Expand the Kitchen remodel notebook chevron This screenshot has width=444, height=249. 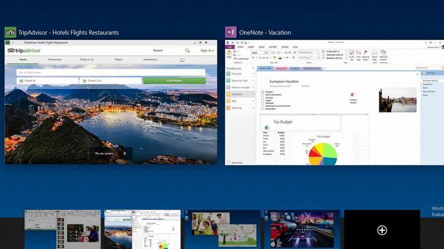tap(253, 88)
